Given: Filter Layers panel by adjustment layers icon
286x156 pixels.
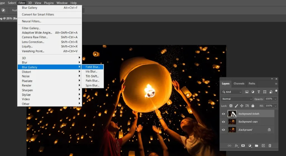Looking at the screenshot, I should (x=253, y=92).
